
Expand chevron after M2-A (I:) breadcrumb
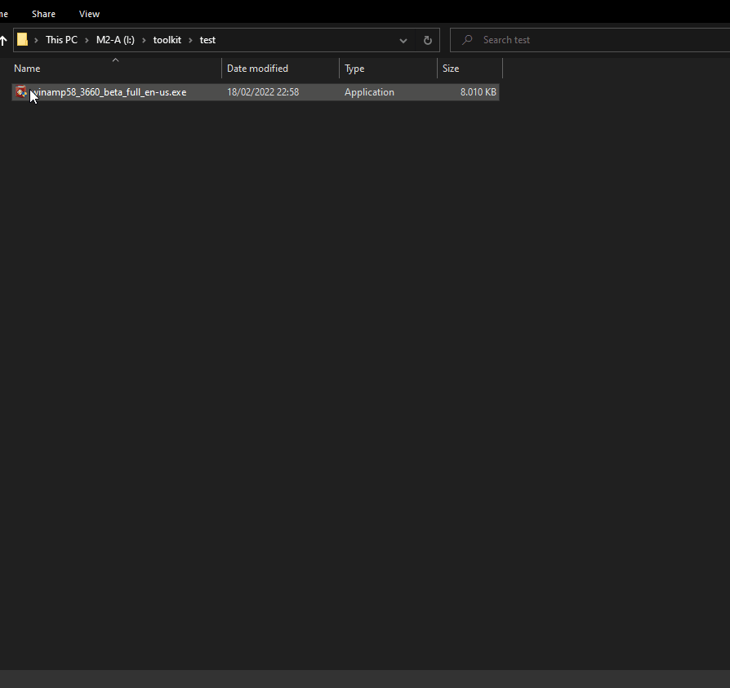(144, 40)
